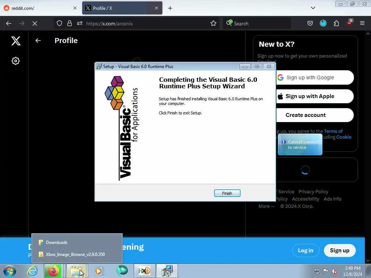Open the green round taskbar application icon

click(x=122, y=270)
